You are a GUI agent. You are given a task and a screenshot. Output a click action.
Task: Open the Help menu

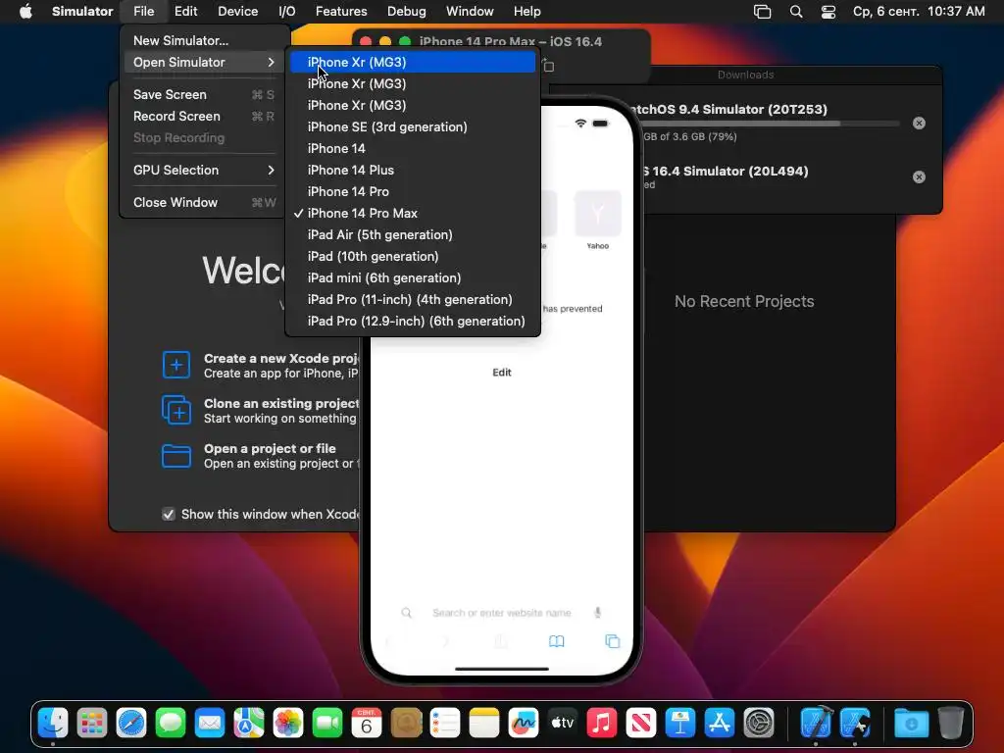pyautogui.click(x=527, y=12)
